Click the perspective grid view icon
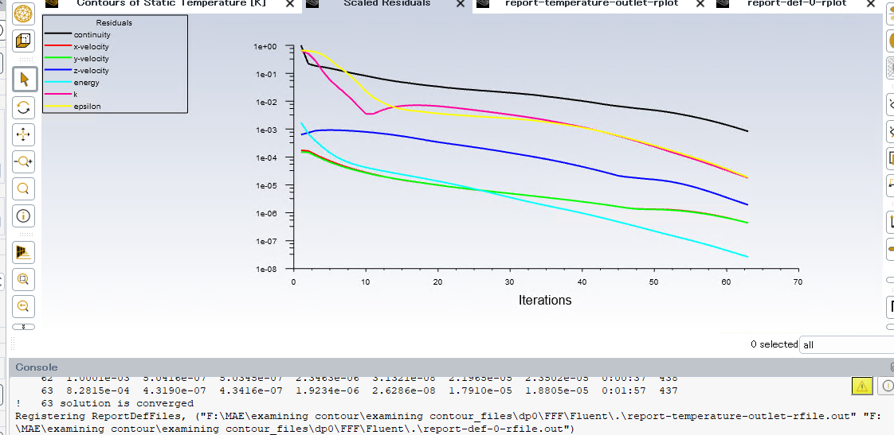 click(x=23, y=252)
